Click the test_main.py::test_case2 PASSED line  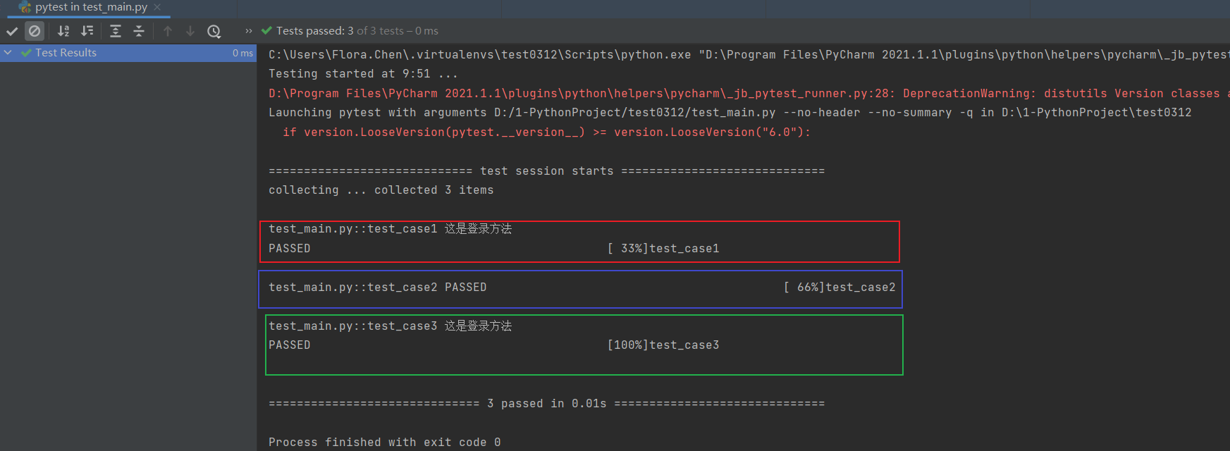[377, 288]
